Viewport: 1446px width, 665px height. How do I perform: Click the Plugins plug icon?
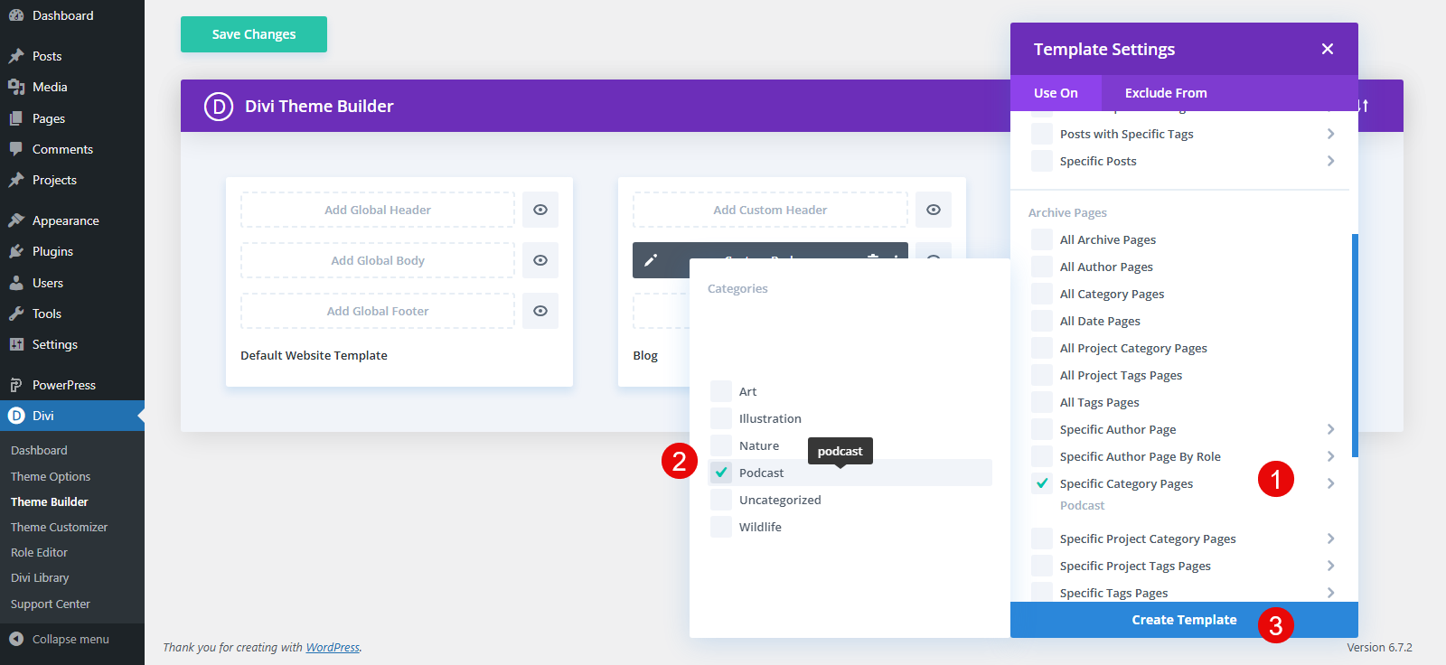(16, 251)
